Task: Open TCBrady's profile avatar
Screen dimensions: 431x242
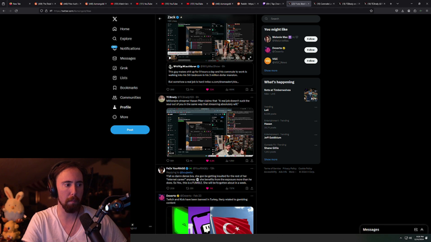Action: coord(162,99)
